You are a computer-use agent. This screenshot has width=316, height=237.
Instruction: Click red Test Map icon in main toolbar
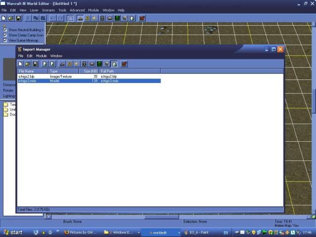click(142, 18)
